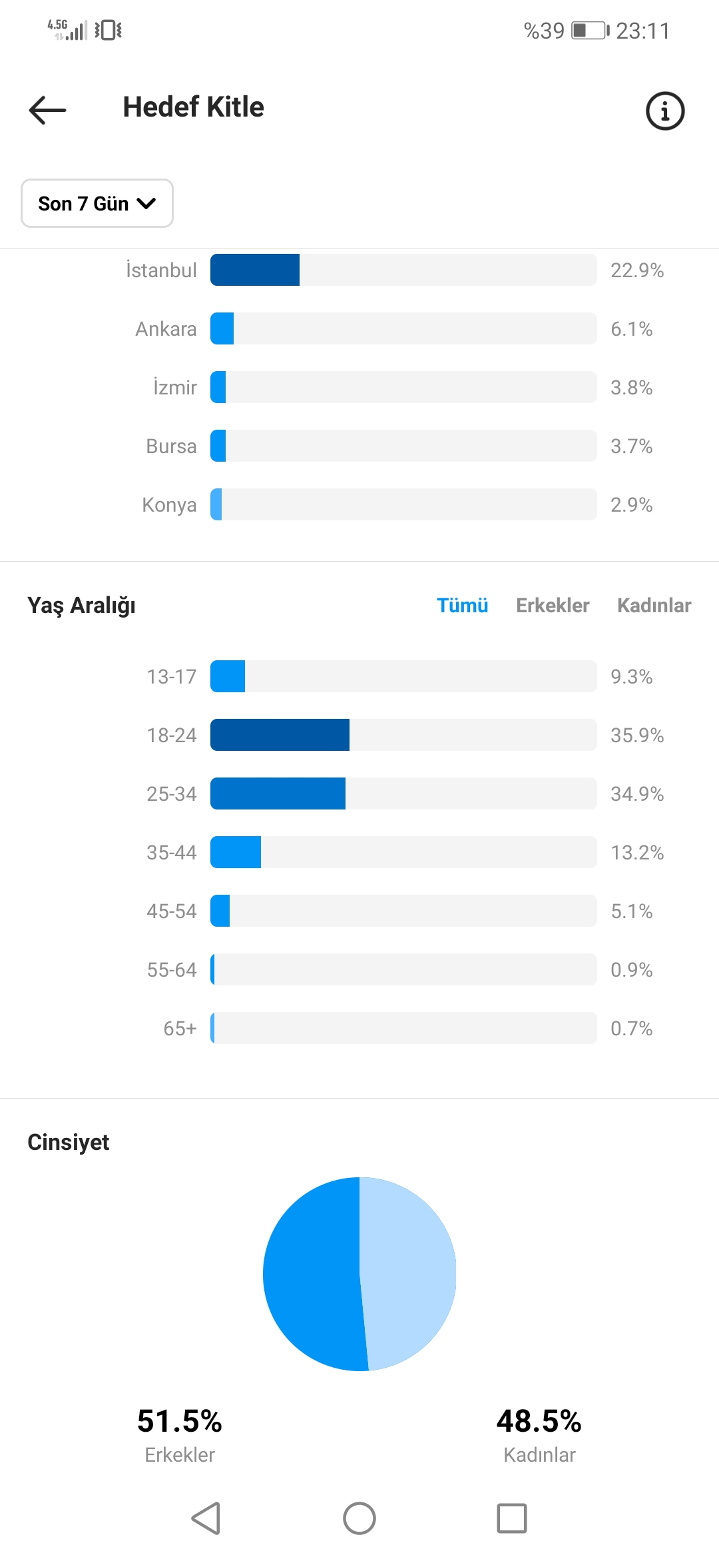
Task: Tap the Android home circle button
Action: coord(359,1518)
